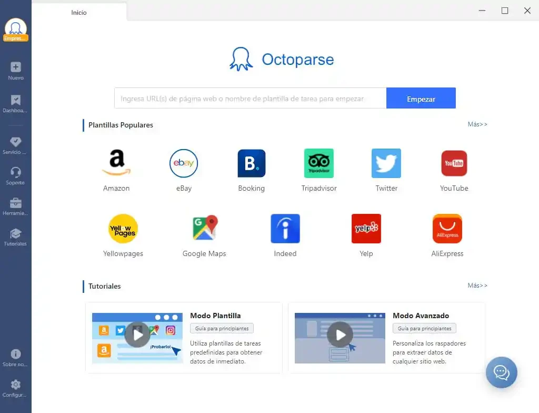The width and height of the screenshot is (539, 413).
Task: Open the Nuevo task icon in sidebar
Action: tap(15, 67)
